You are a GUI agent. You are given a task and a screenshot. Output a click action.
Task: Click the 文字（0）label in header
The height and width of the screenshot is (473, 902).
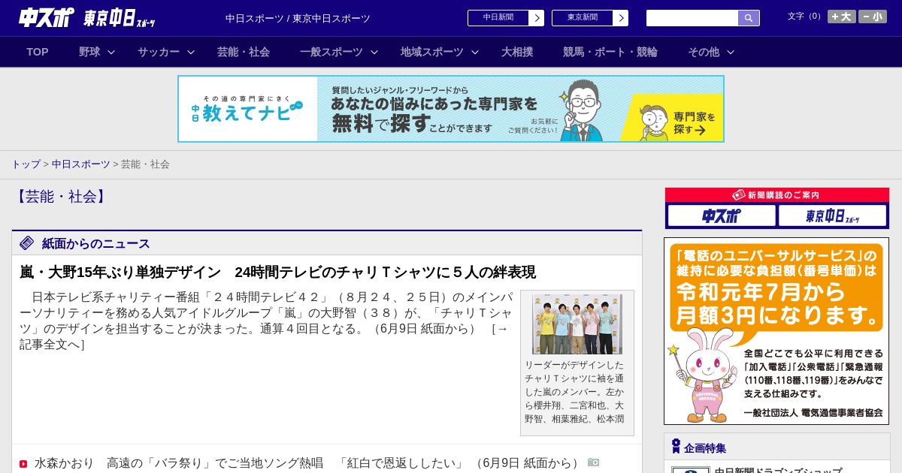pyautogui.click(x=805, y=17)
